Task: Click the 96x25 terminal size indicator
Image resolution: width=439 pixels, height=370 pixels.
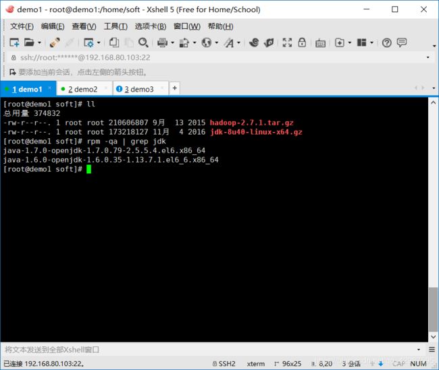Action: (288, 364)
